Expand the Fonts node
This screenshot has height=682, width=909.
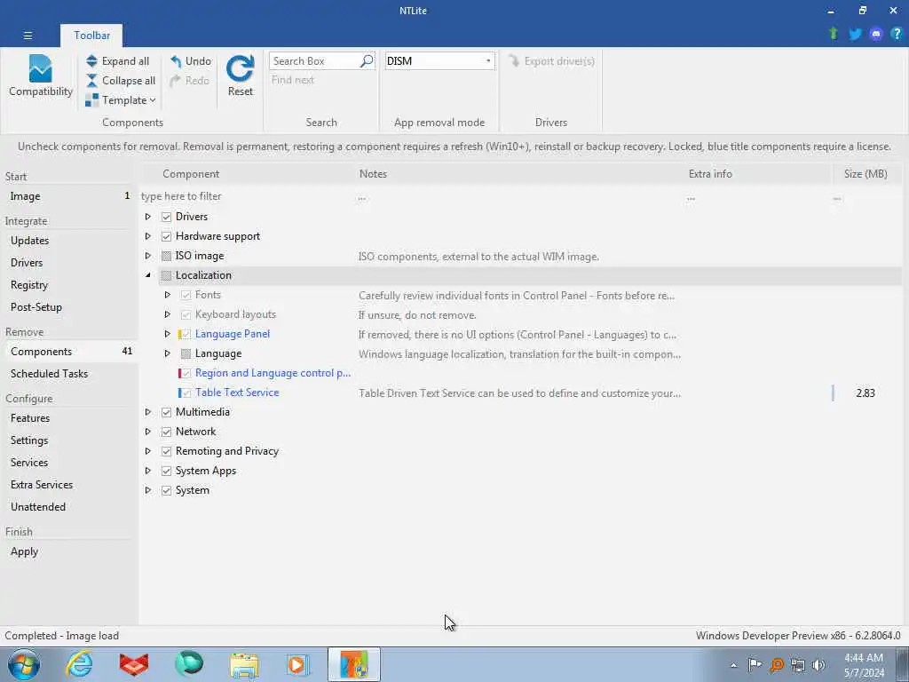point(168,295)
